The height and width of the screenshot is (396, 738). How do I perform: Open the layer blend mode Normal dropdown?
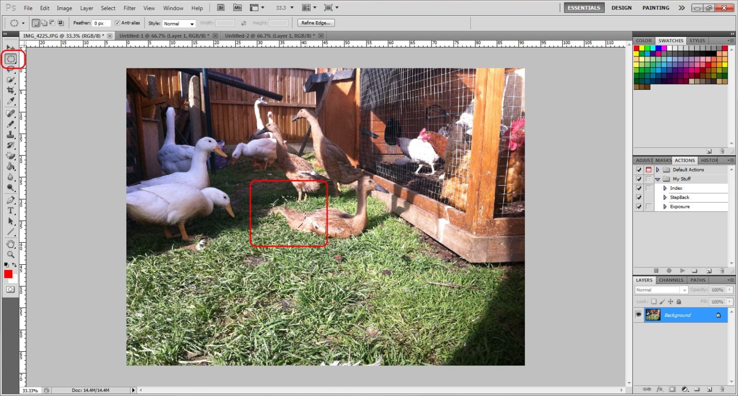(x=661, y=290)
